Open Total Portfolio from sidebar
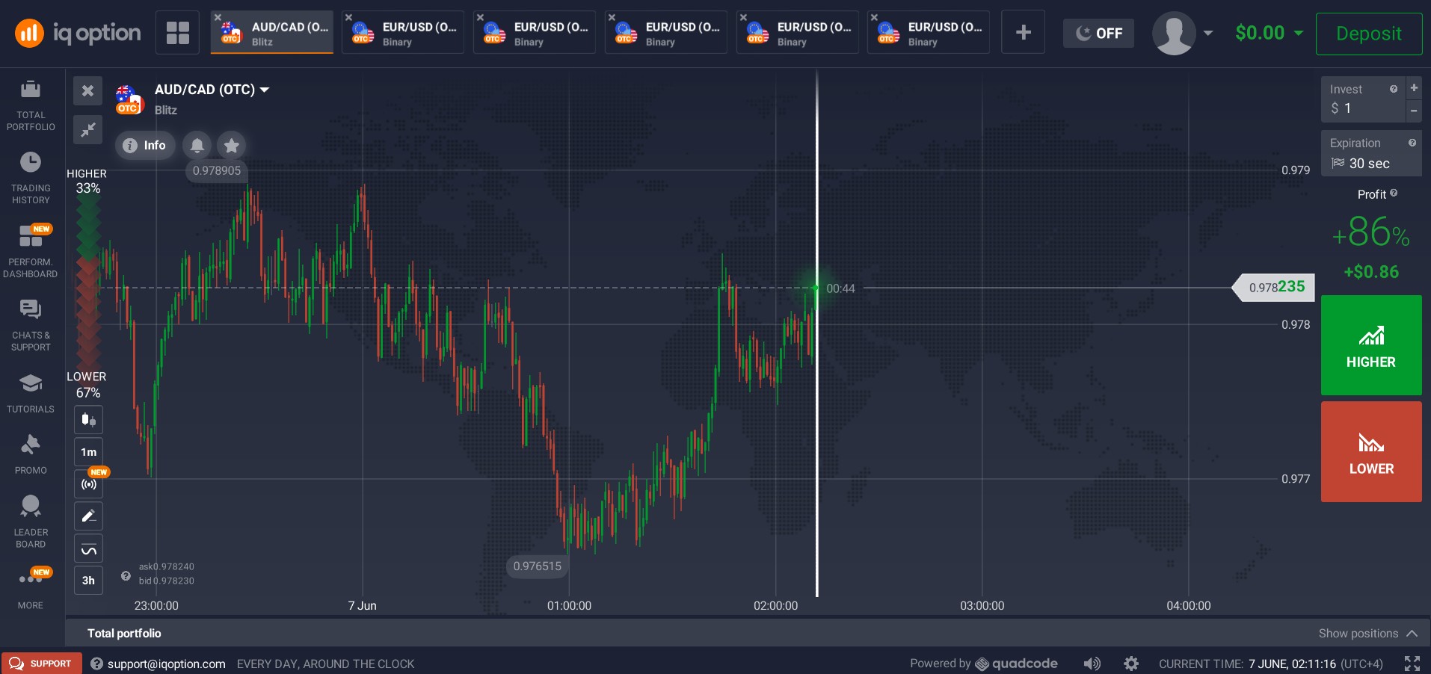The height and width of the screenshot is (674, 1431). [x=31, y=105]
